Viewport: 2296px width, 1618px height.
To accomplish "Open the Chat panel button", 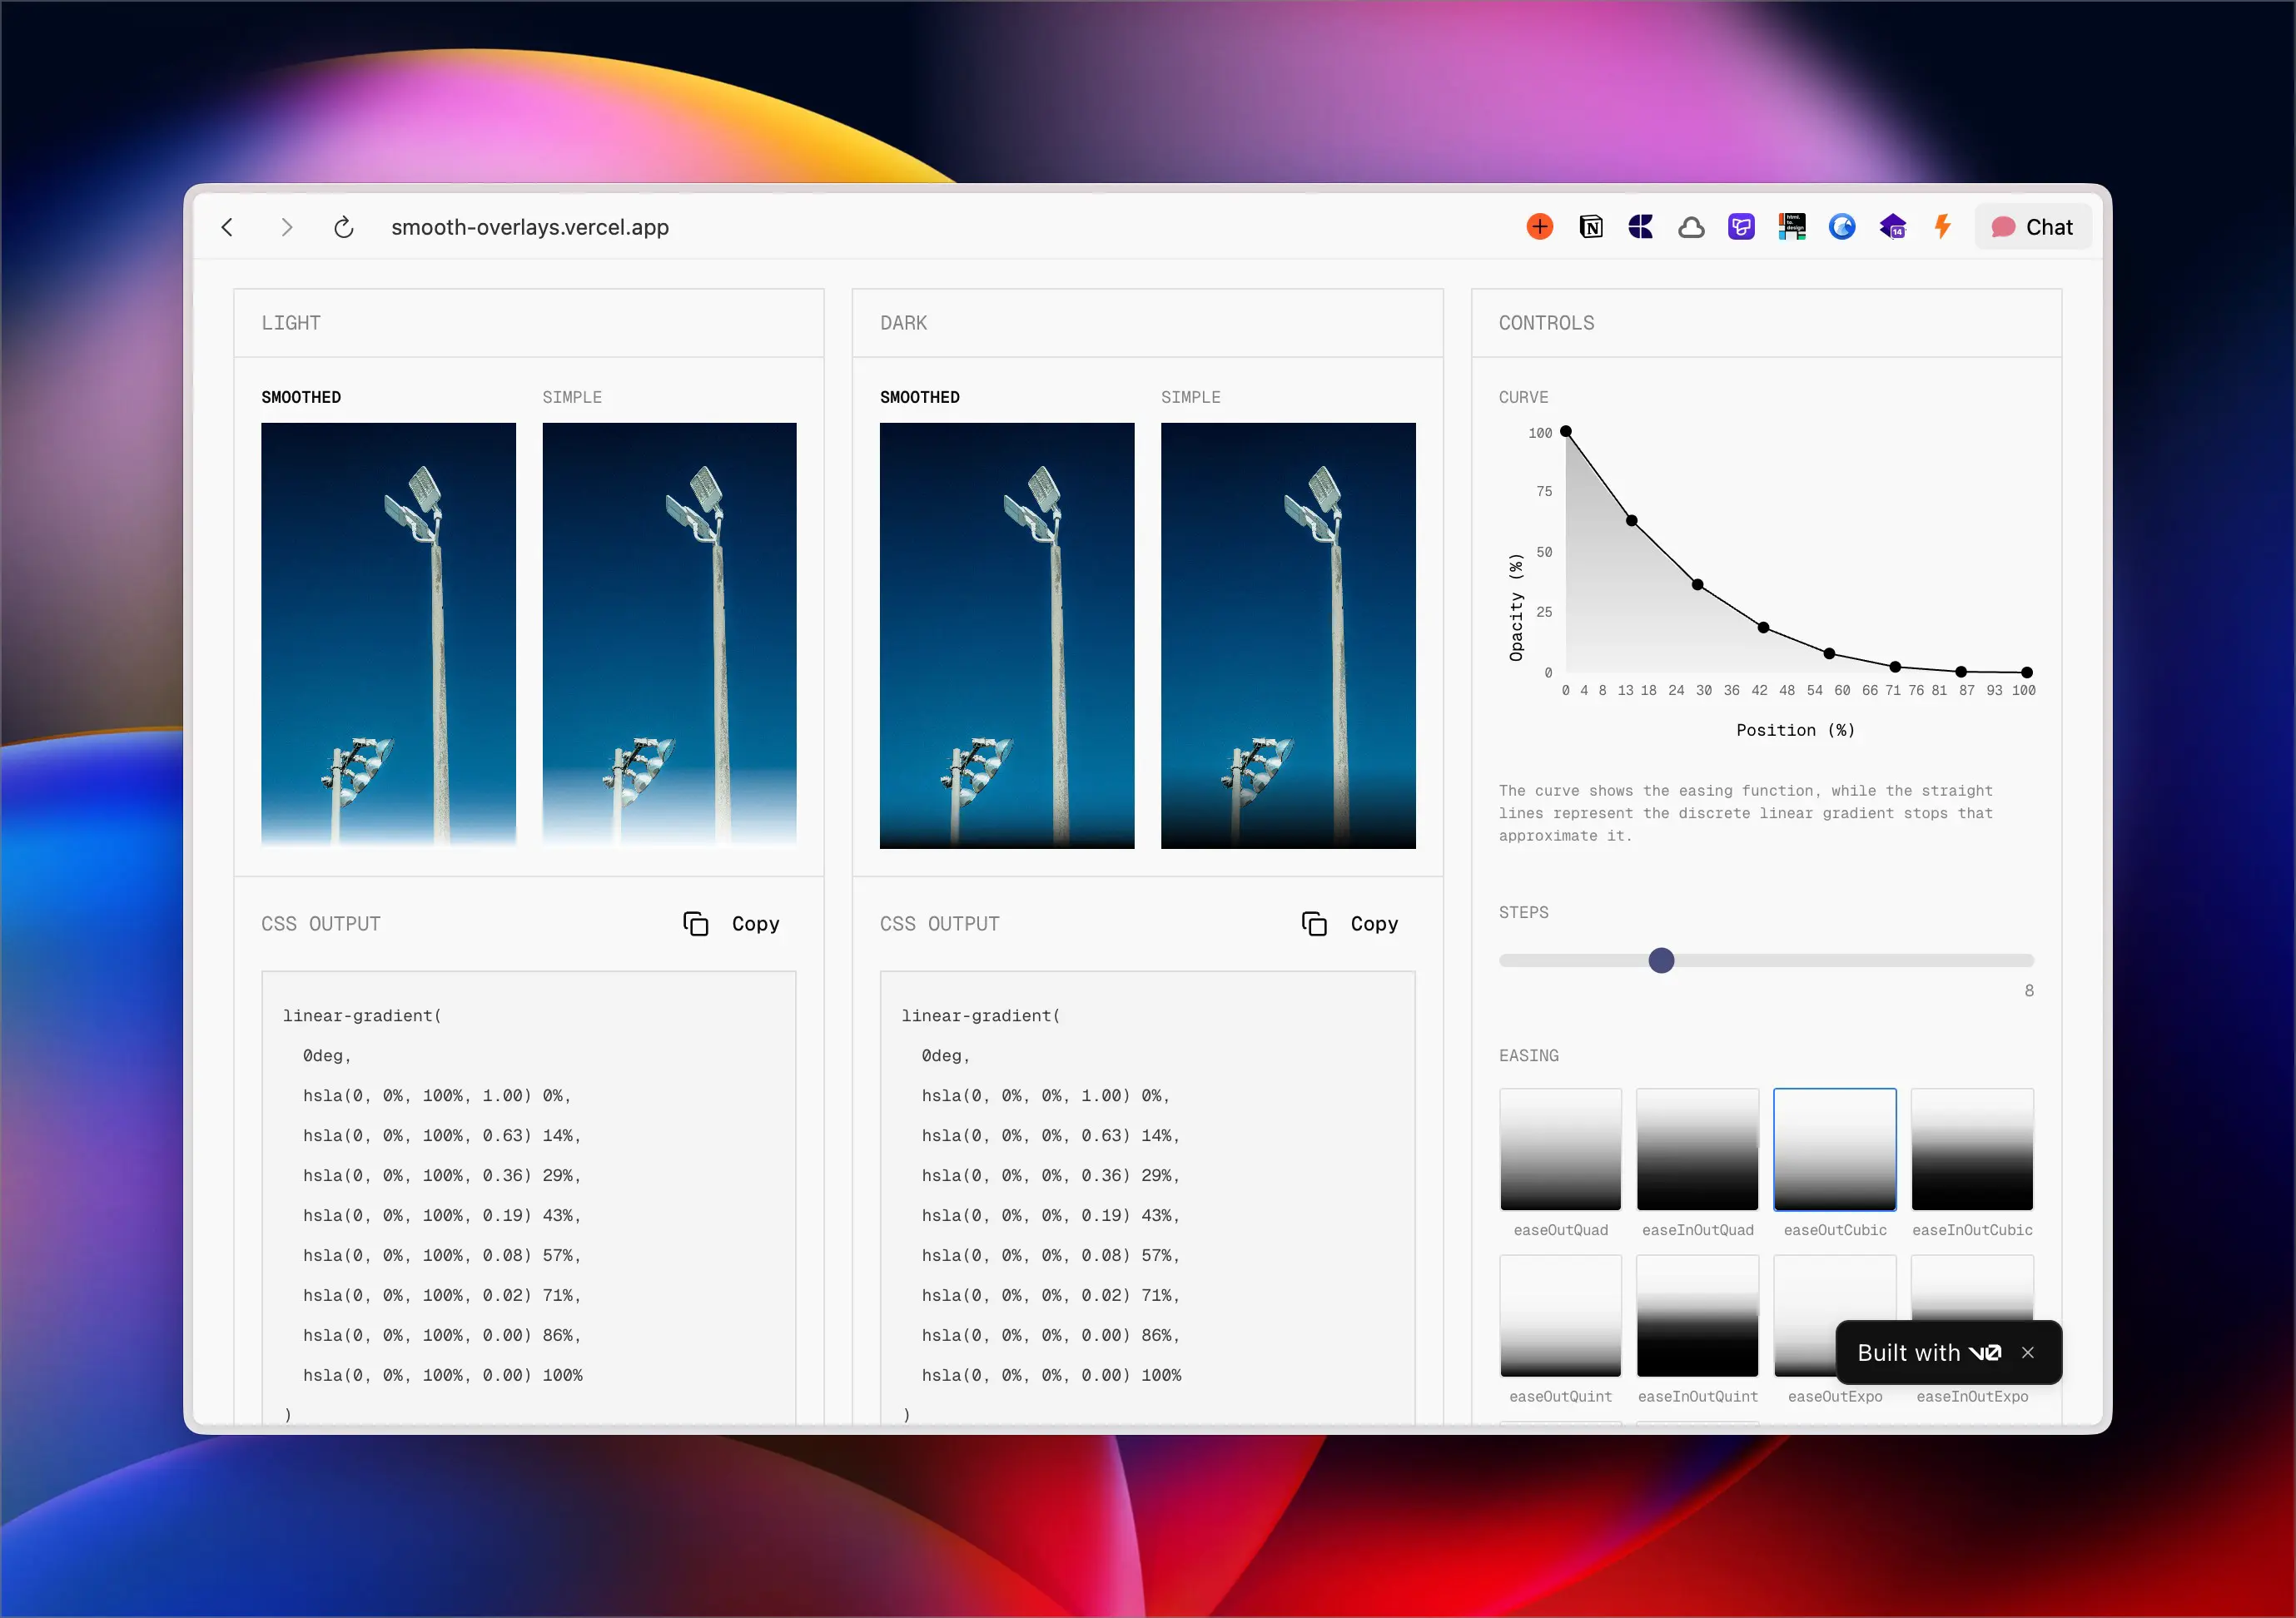I will coord(2032,227).
